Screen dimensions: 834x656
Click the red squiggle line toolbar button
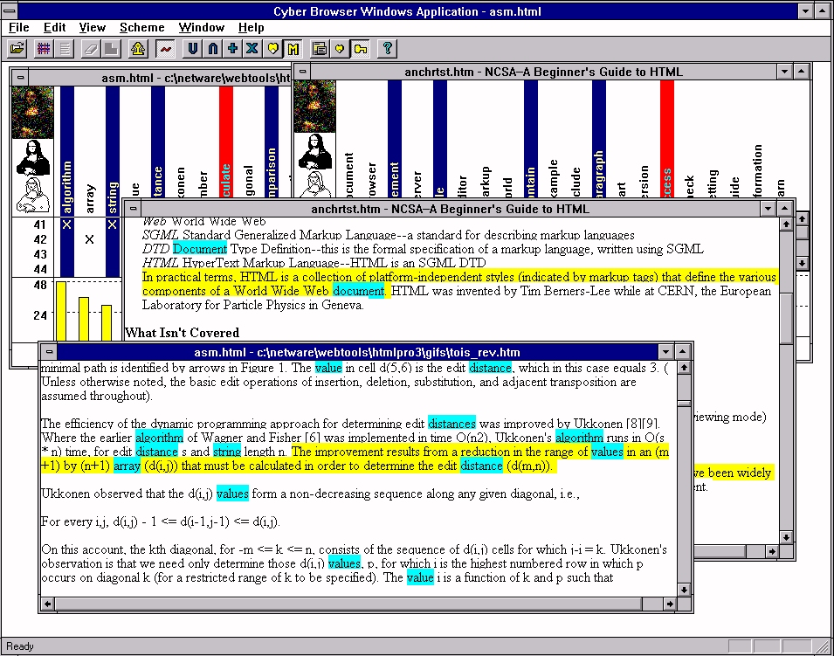point(165,48)
